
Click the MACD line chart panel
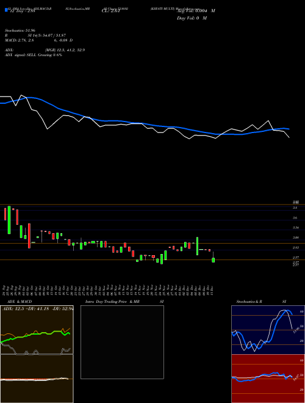37,379
